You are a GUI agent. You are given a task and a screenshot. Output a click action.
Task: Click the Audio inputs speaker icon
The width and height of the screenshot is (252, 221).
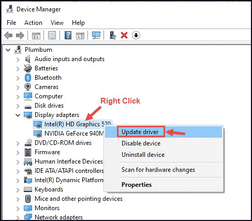tap(27, 59)
